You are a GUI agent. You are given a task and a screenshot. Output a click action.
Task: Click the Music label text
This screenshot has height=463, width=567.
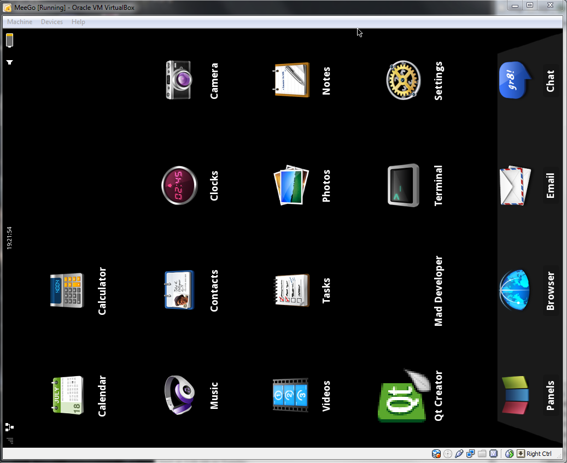pyautogui.click(x=214, y=396)
